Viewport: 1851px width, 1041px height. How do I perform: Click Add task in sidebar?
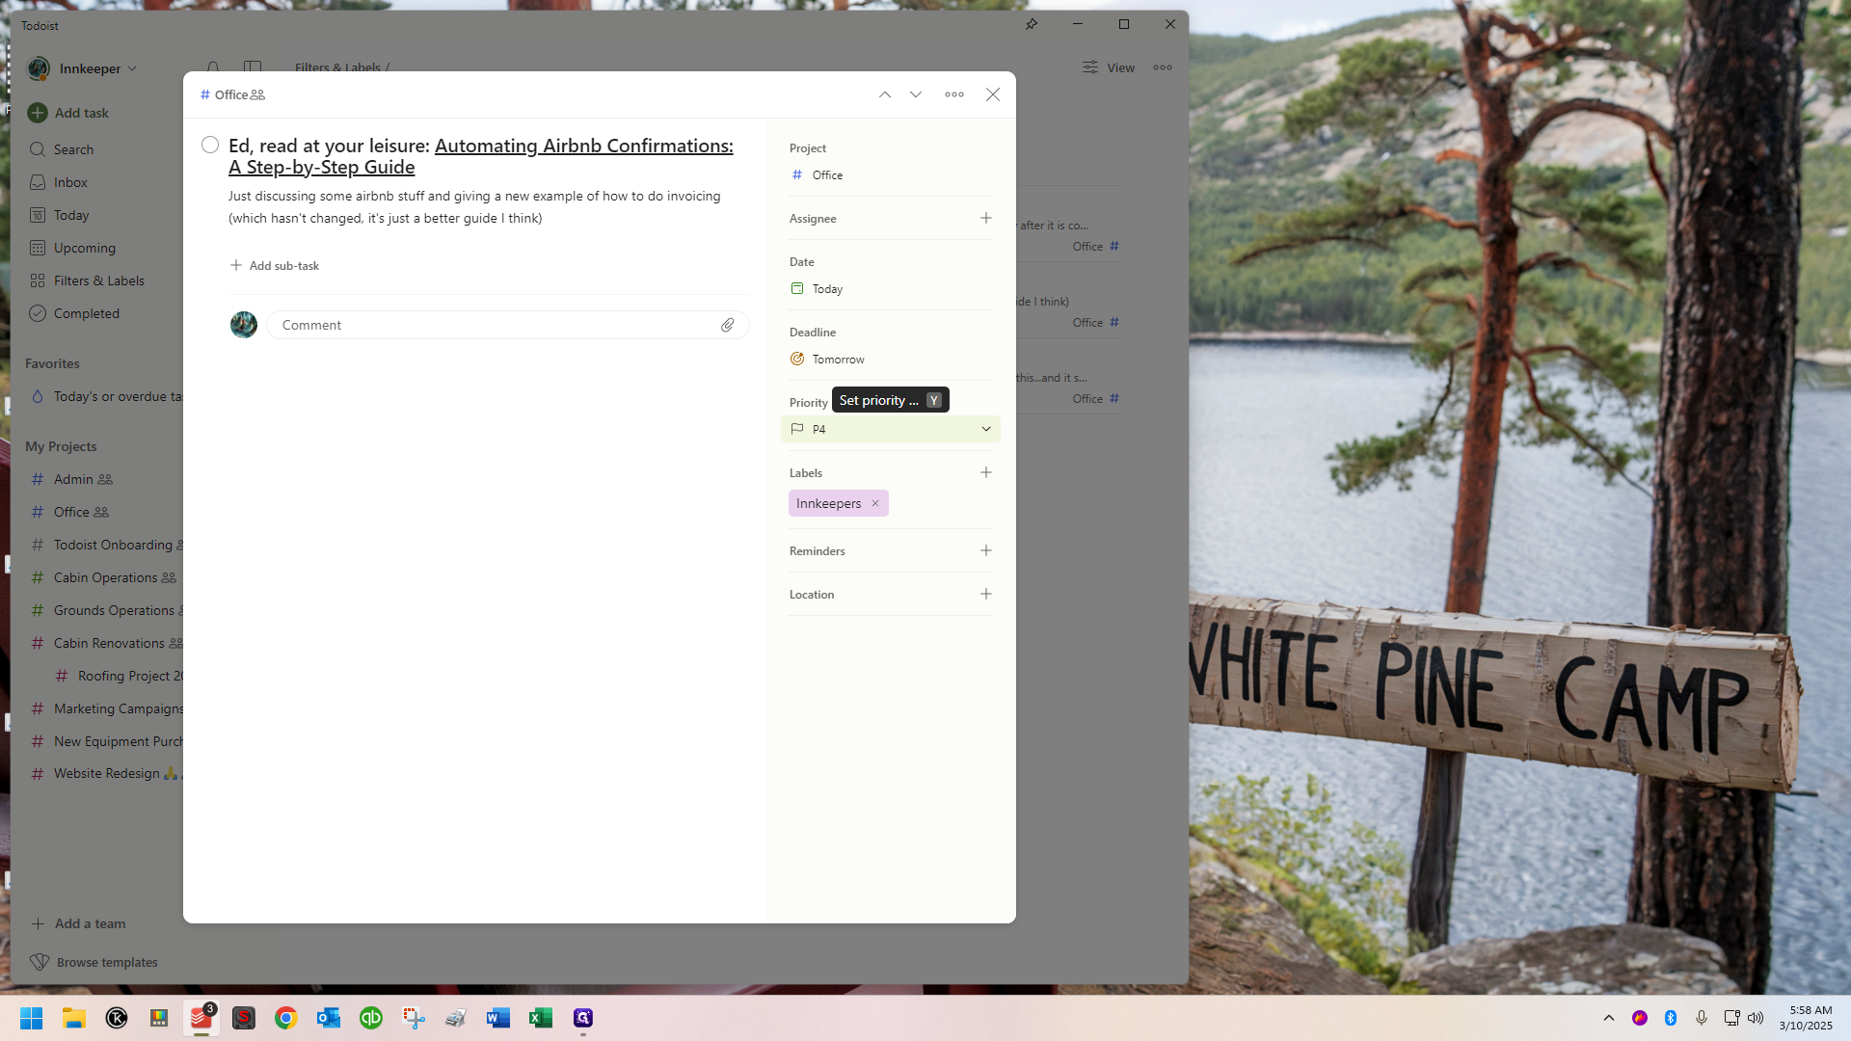(x=68, y=113)
